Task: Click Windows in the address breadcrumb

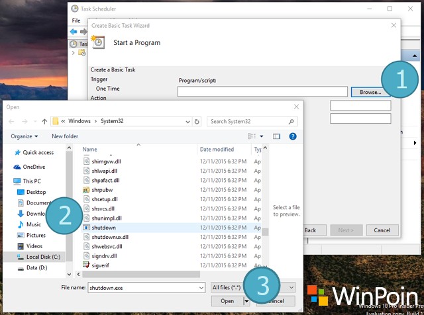Action: point(79,121)
